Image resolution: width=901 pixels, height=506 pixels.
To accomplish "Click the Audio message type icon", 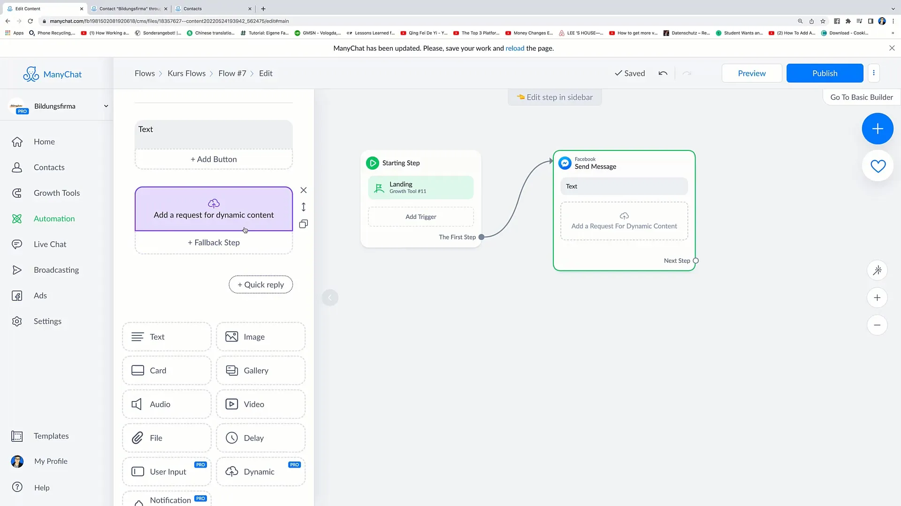I will [137, 404].
